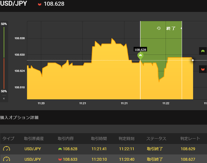Click the 終了 label in the green zone
Image resolution: width=207 pixels, height=163 pixels.
[171, 28]
